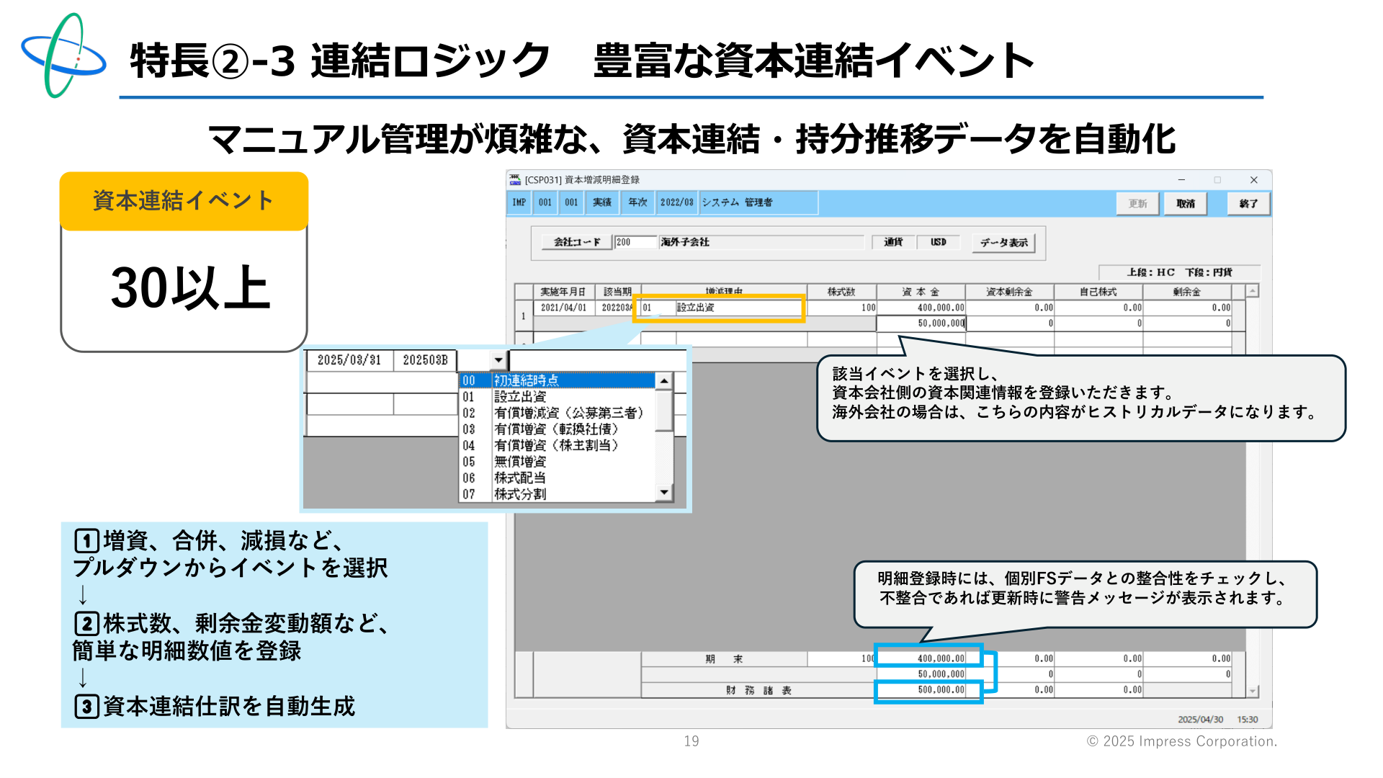1383x778 pixels.
Task: Click the empty reason name field beside dropdown
Action: (x=598, y=360)
